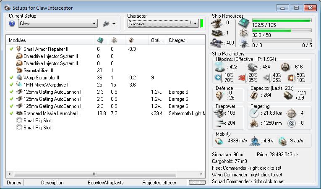Click the shield hitpoints icon showing 422
This screenshot has width=321, height=189.
point(220,67)
